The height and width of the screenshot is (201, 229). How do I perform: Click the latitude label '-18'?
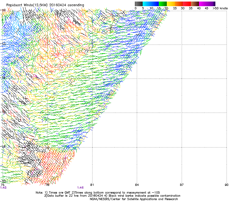3,146
